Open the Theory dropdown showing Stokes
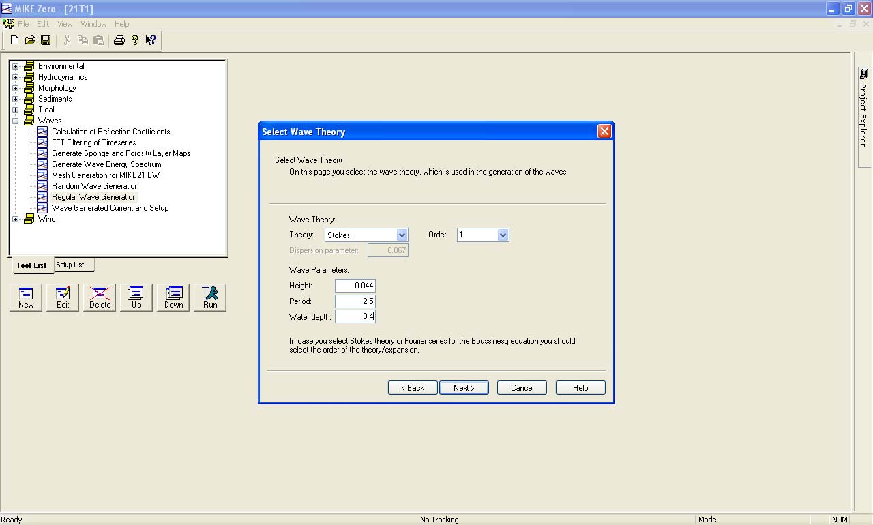Screen dimensions: 873x525 click(402, 235)
